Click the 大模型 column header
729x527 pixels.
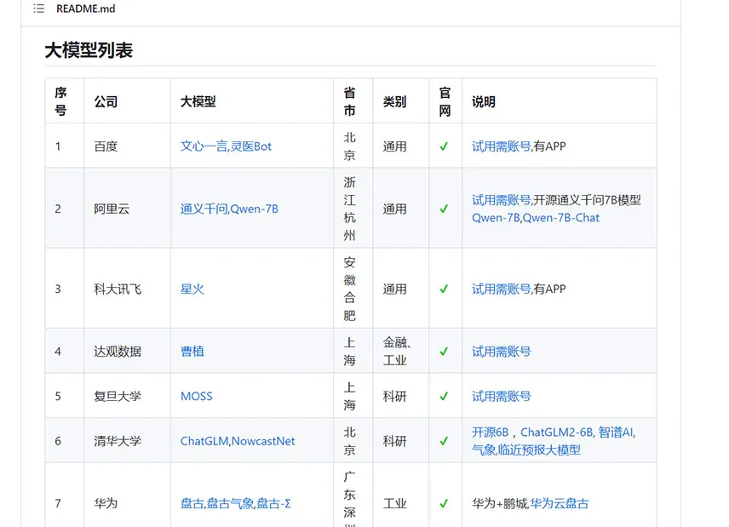198,101
